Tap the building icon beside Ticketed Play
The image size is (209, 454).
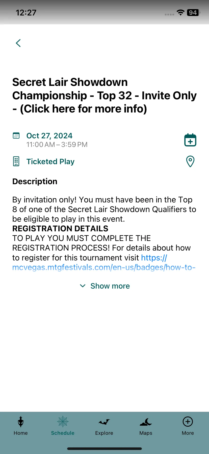tap(16, 161)
